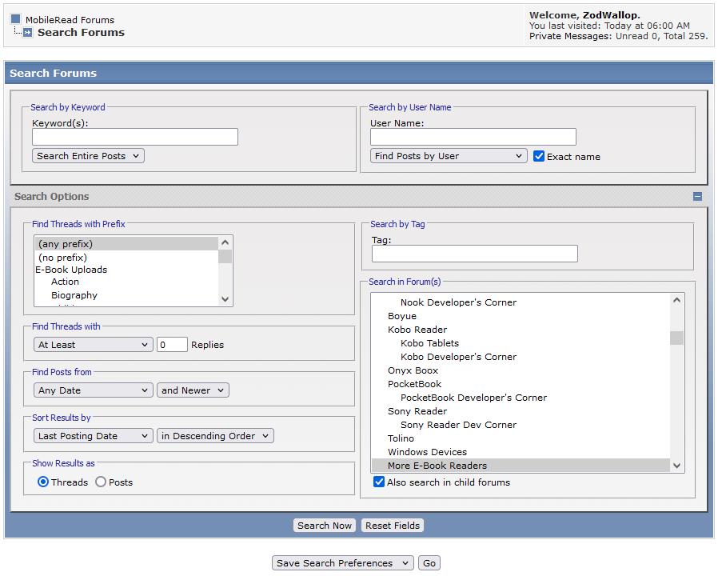Image resolution: width=718 pixels, height=576 pixels.
Task: Open the Find Posts by User dropdown
Action: pos(449,156)
